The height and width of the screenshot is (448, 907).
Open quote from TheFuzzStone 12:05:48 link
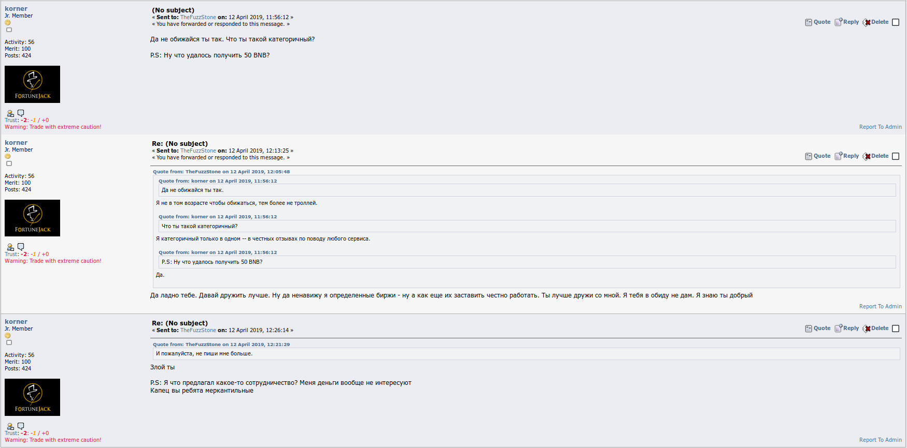click(x=221, y=172)
